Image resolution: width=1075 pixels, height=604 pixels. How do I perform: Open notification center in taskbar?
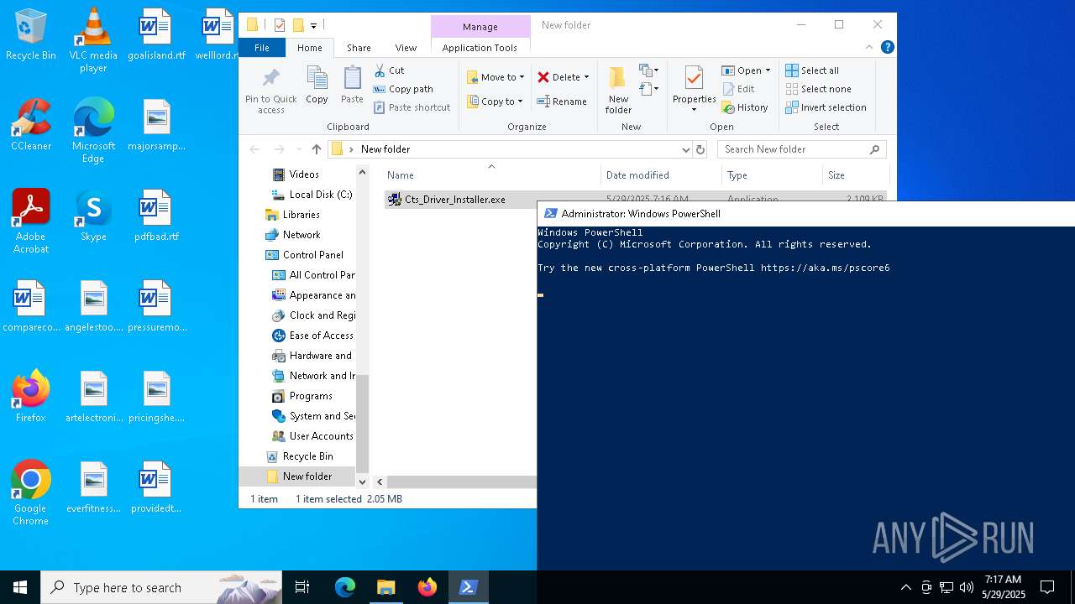[x=1047, y=587]
